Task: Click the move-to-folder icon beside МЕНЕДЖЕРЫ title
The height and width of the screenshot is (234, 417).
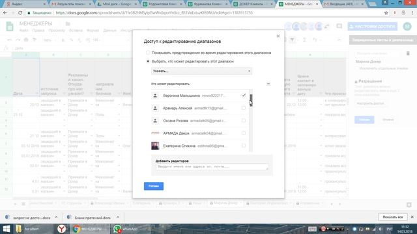Action: 68,24
